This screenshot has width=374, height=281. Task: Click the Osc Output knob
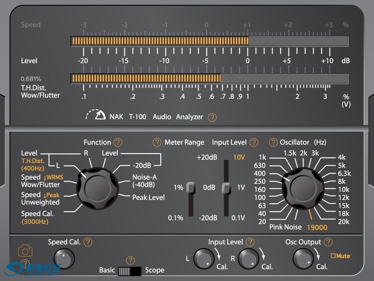click(x=303, y=259)
